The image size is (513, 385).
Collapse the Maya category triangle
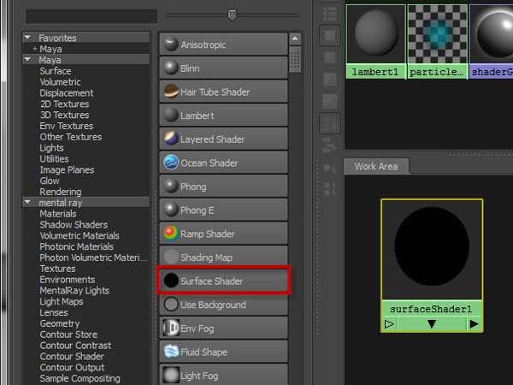point(27,60)
